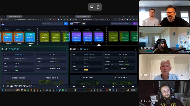Select the 0.026 BTC purple block cube
Viewport: 190px width, 106px height.
pyautogui.click(x=87, y=37)
